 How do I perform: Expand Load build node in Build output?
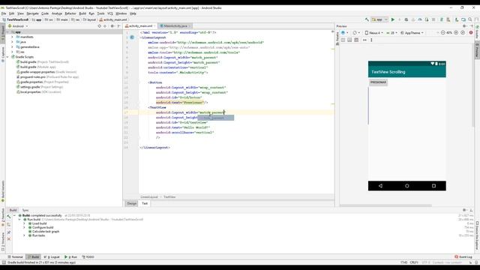[25, 223]
